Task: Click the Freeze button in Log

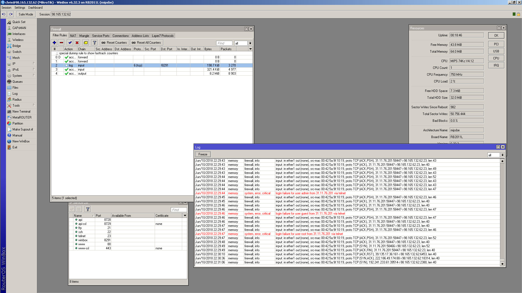Action: click(x=203, y=154)
